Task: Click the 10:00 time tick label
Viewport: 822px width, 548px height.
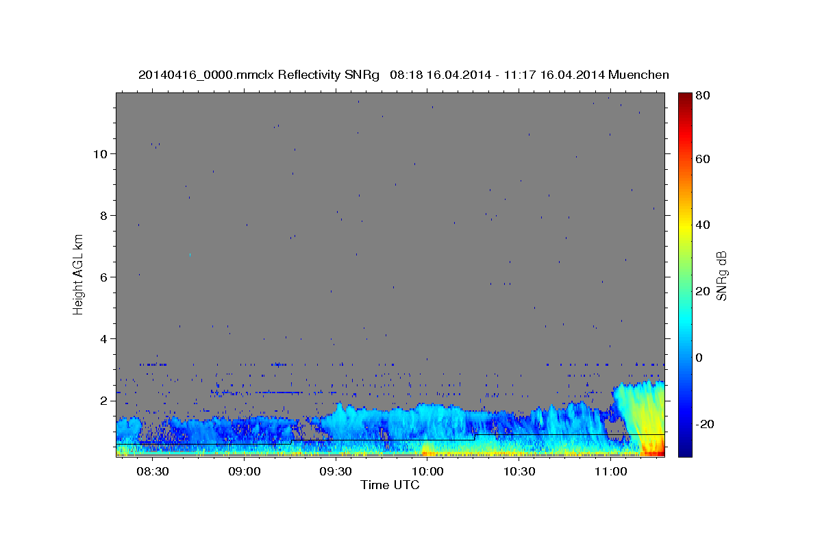Action: click(x=428, y=472)
